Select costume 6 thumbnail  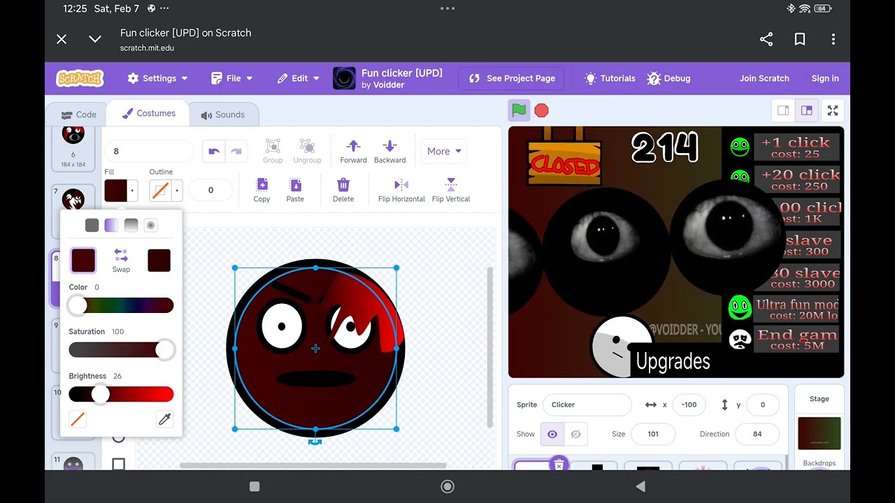tap(73, 148)
